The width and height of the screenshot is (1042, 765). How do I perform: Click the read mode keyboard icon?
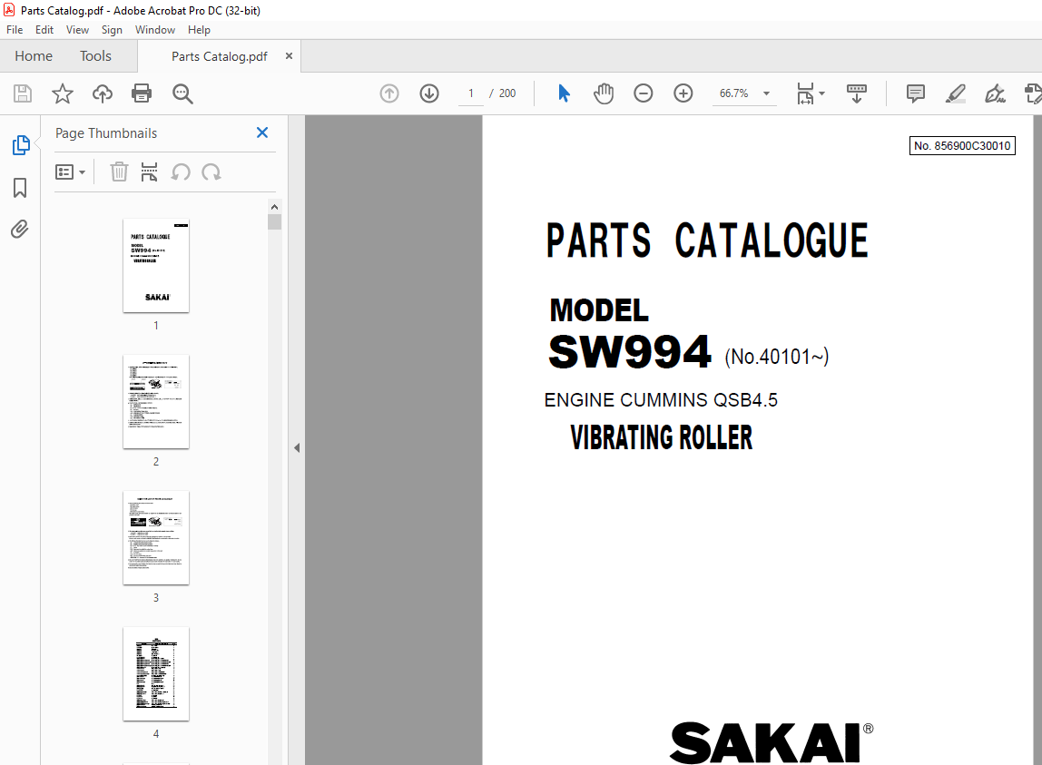point(857,93)
